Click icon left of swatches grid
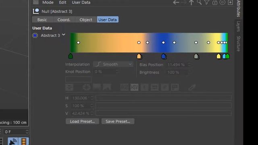 pos(165,87)
